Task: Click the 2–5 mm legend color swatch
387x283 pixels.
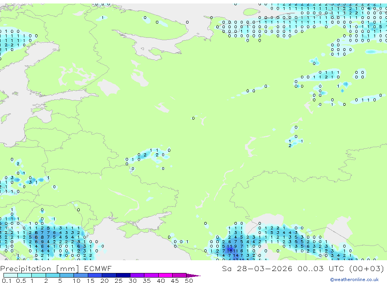Action: 53,275
